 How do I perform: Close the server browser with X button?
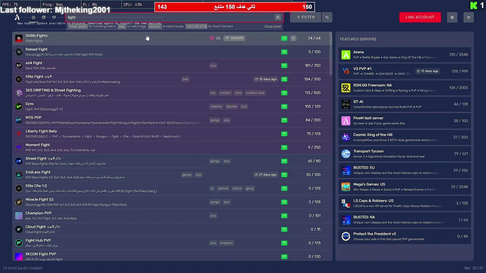469,17
